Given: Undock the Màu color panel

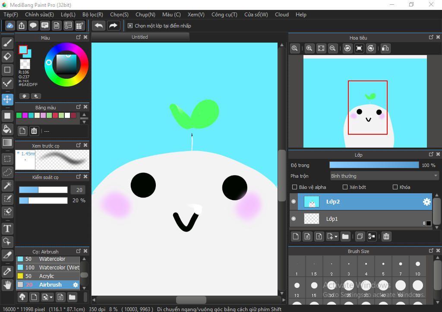Looking at the screenshot, I should pos(79,37).
